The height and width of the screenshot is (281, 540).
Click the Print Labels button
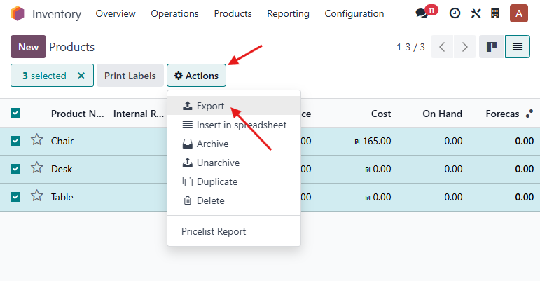(x=130, y=76)
